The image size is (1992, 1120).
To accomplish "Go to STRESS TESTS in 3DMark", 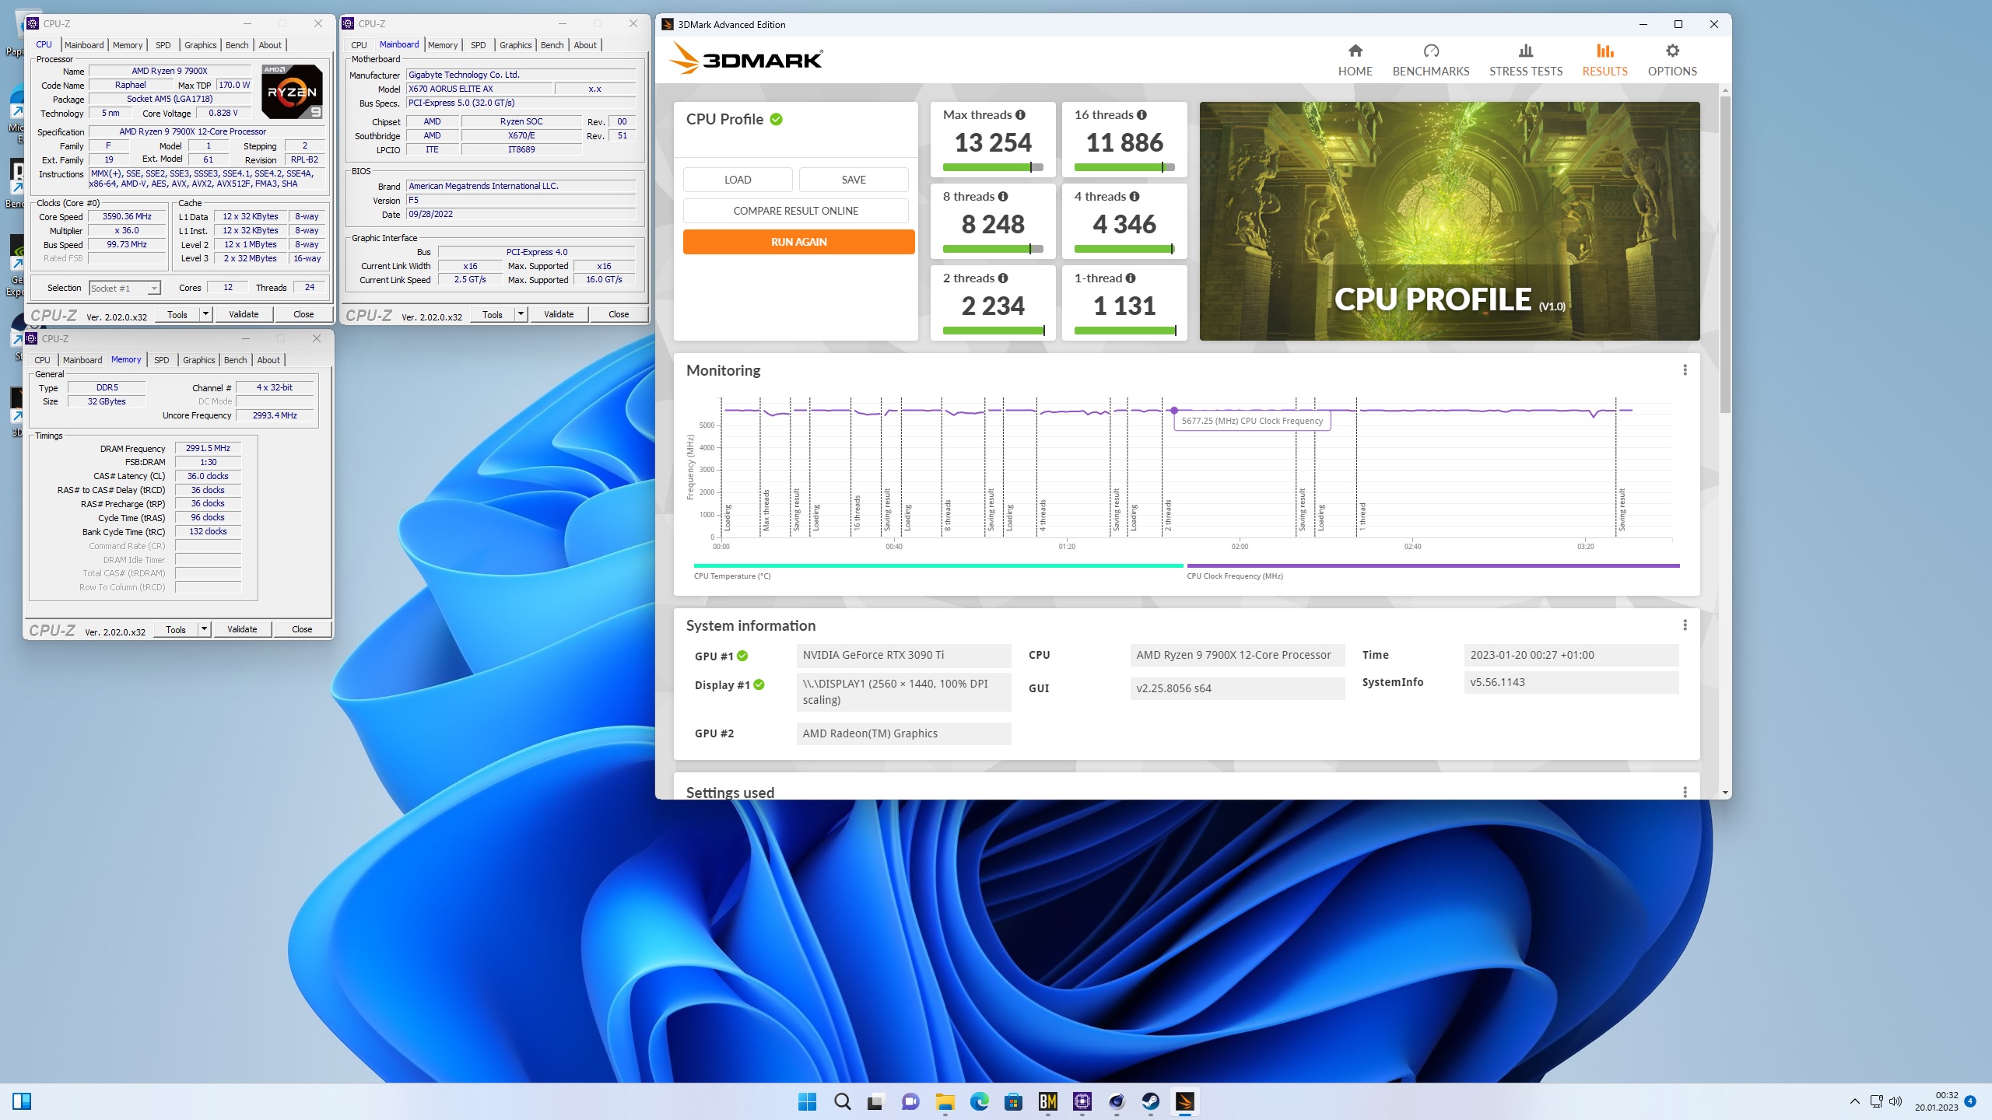I will click(x=1525, y=60).
